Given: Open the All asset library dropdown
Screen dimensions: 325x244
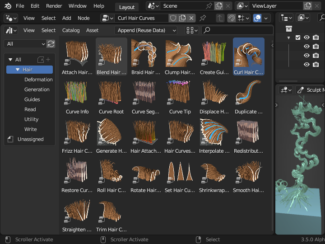Looking at the screenshot, I should pos(25,44).
